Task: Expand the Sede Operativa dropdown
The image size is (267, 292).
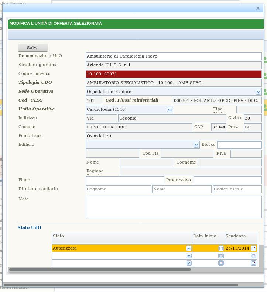Action: 258,92
